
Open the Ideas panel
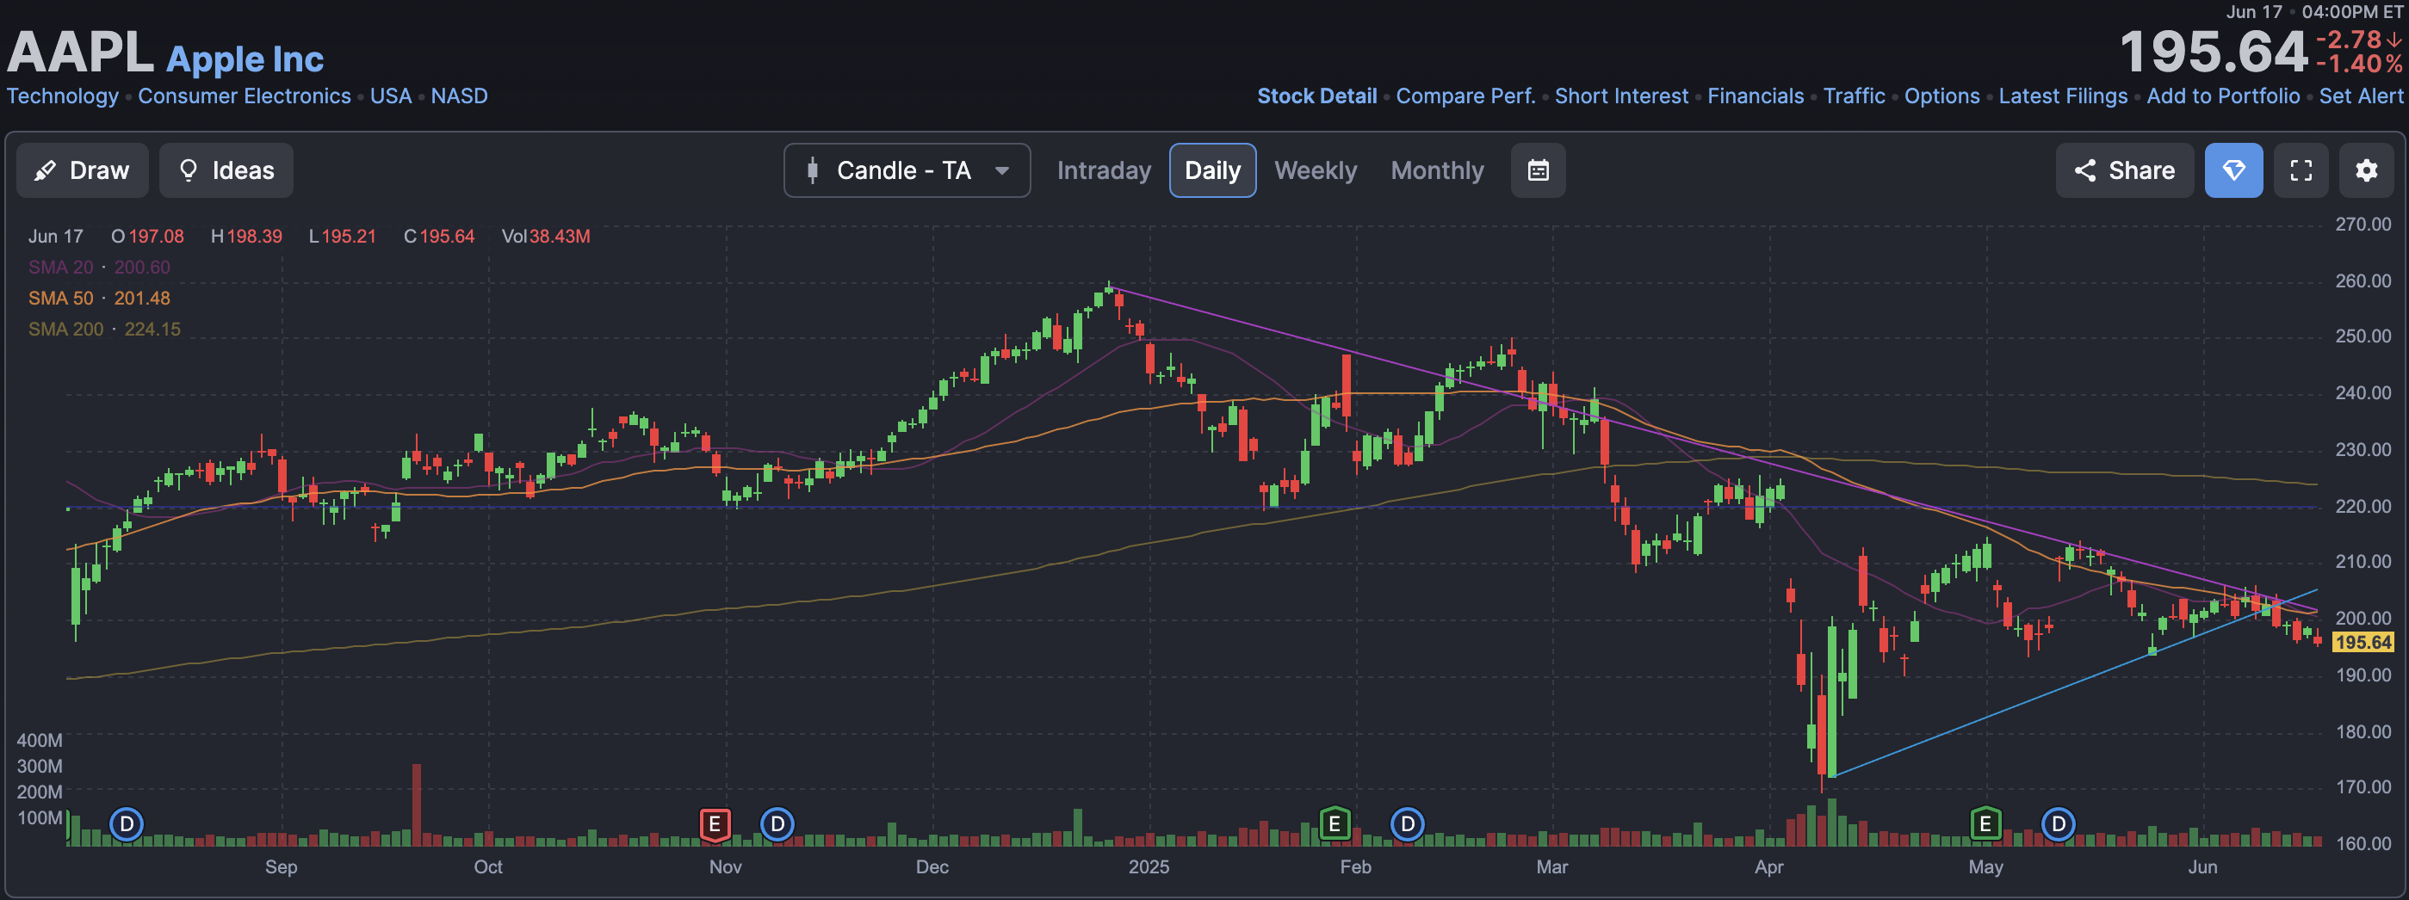226,170
